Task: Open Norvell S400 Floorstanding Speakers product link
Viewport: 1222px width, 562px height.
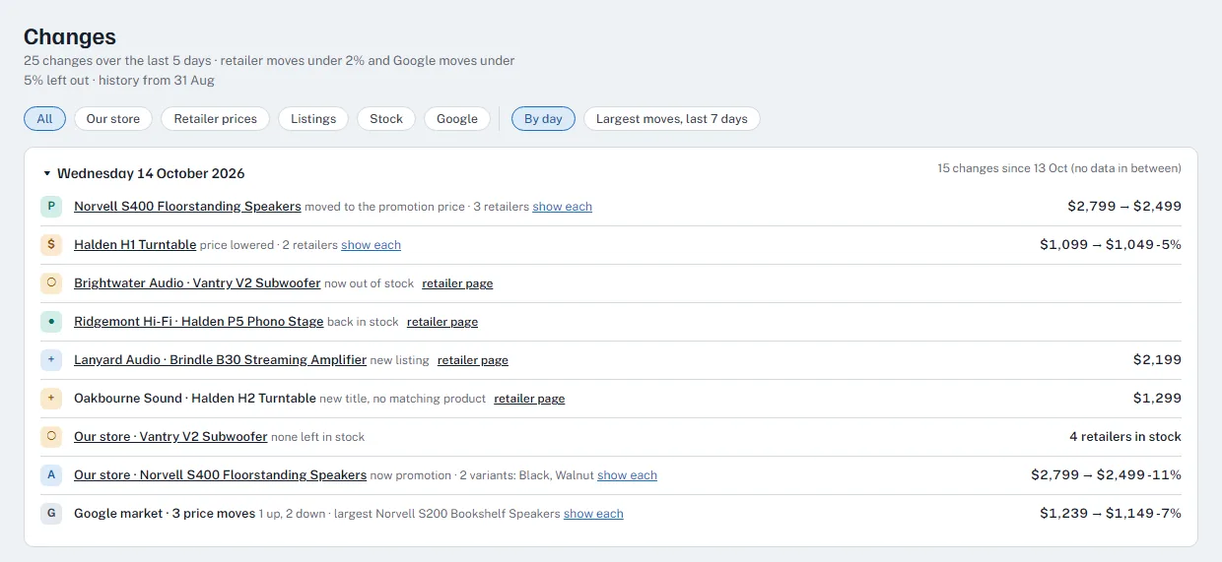Action: click(x=187, y=207)
